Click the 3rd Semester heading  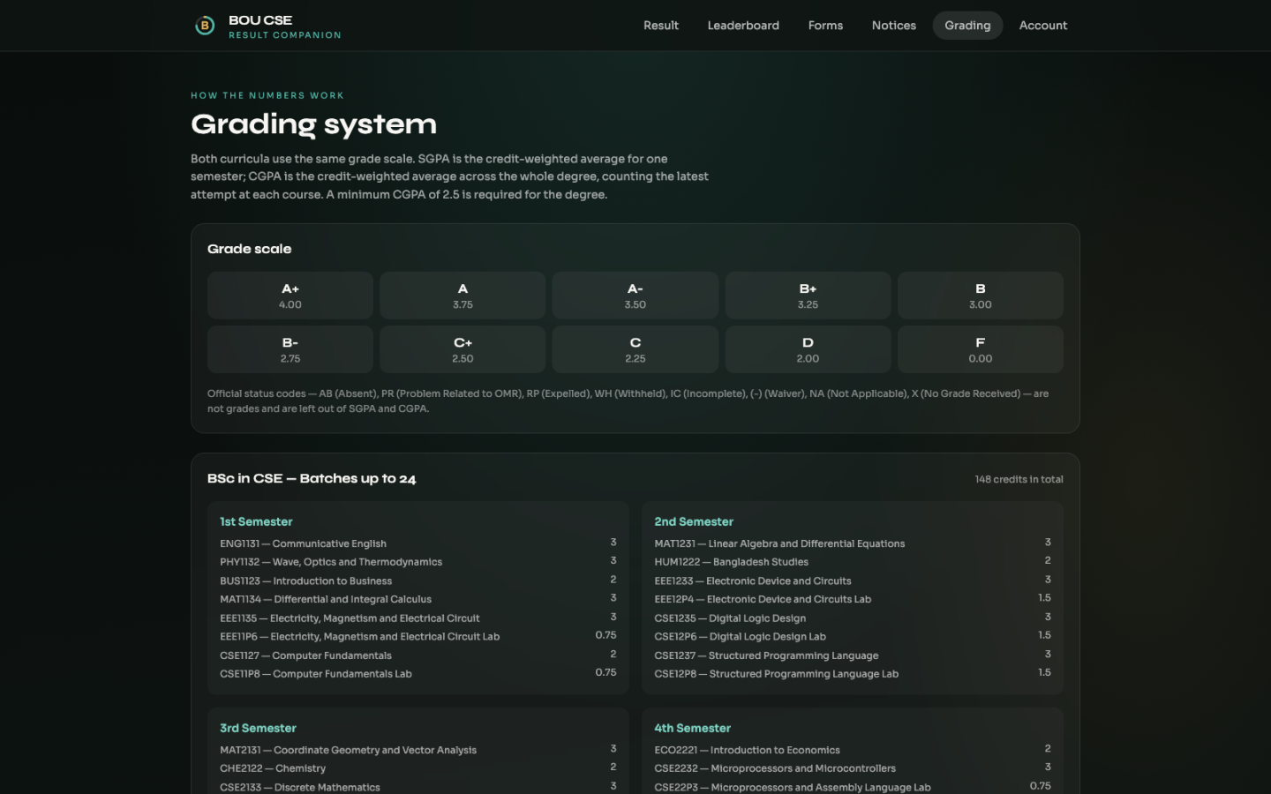tap(258, 728)
